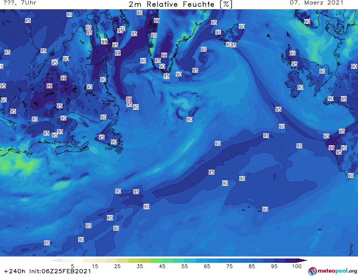Click the '25' tick label on color scale
Screen dimensions: 358x276
pyautogui.click(x=117, y=266)
